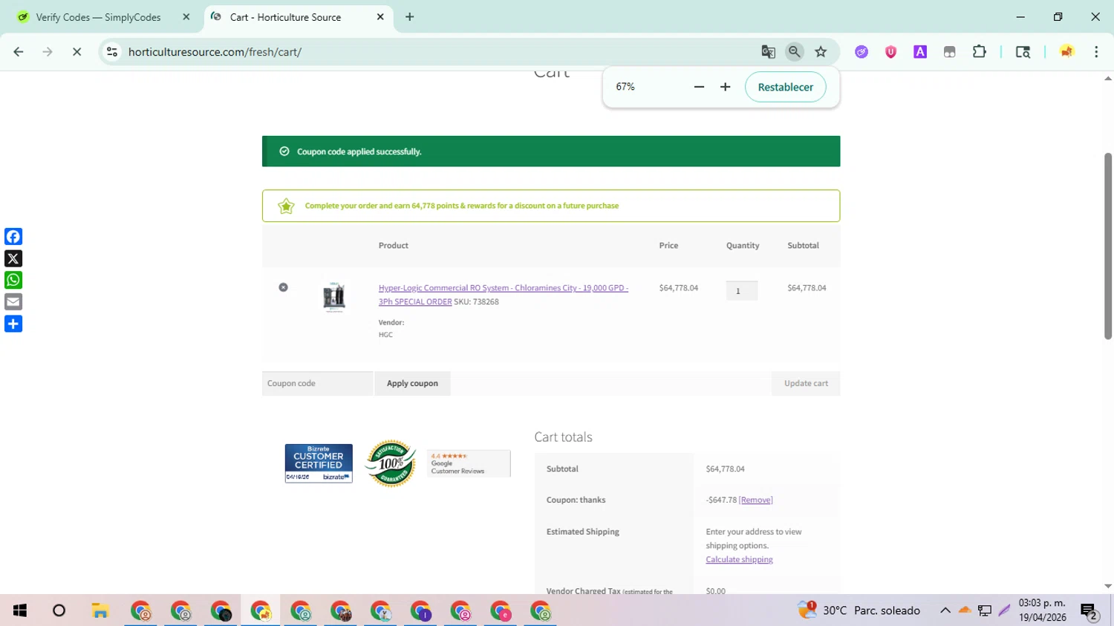
Task: Click the Calculate shipping link
Action: pyautogui.click(x=739, y=559)
